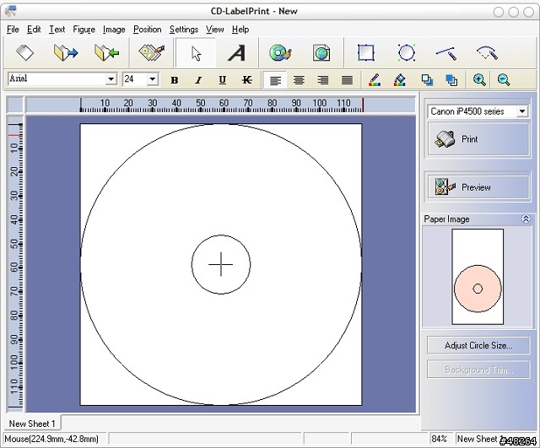
Task: Click the New document icon
Action: click(x=24, y=53)
